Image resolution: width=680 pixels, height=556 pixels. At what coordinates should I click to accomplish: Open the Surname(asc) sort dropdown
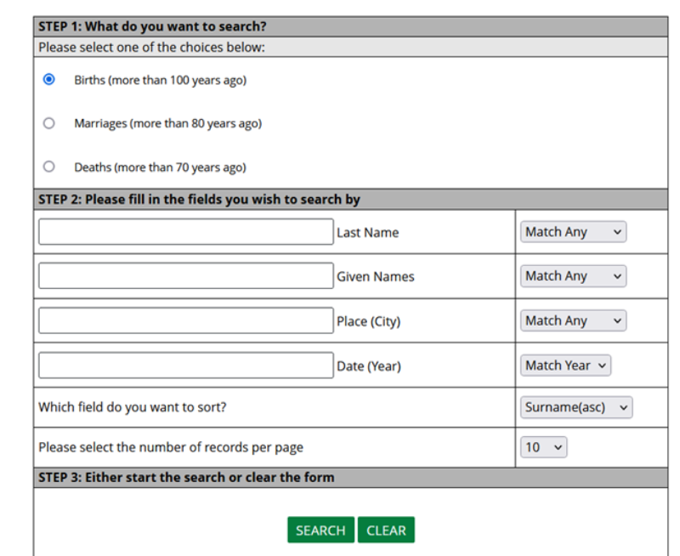point(576,407)
